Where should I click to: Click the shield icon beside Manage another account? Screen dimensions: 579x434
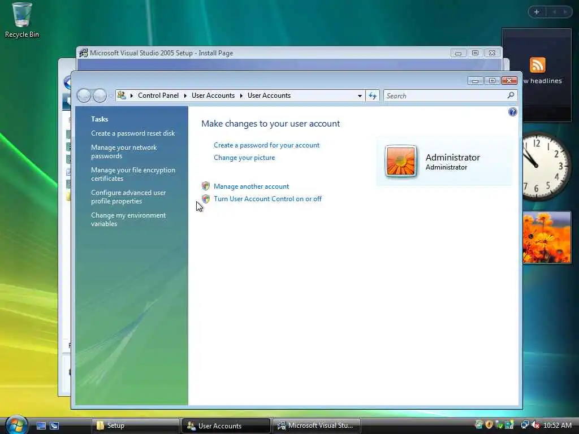(x=206, y=186)
